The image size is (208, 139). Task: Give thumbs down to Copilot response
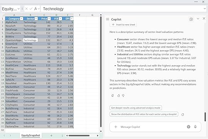coord(123,95)
